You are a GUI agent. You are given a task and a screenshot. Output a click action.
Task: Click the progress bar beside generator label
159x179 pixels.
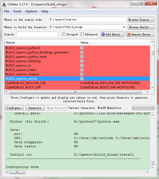[x=143, y=108]
